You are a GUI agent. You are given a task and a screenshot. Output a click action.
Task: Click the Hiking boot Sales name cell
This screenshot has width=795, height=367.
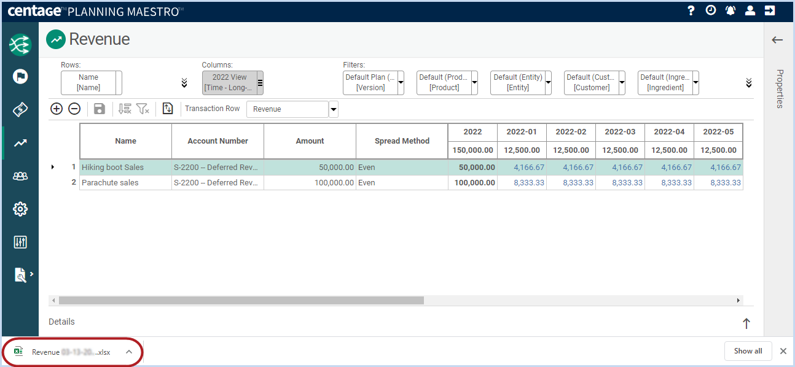click(126, 167)
